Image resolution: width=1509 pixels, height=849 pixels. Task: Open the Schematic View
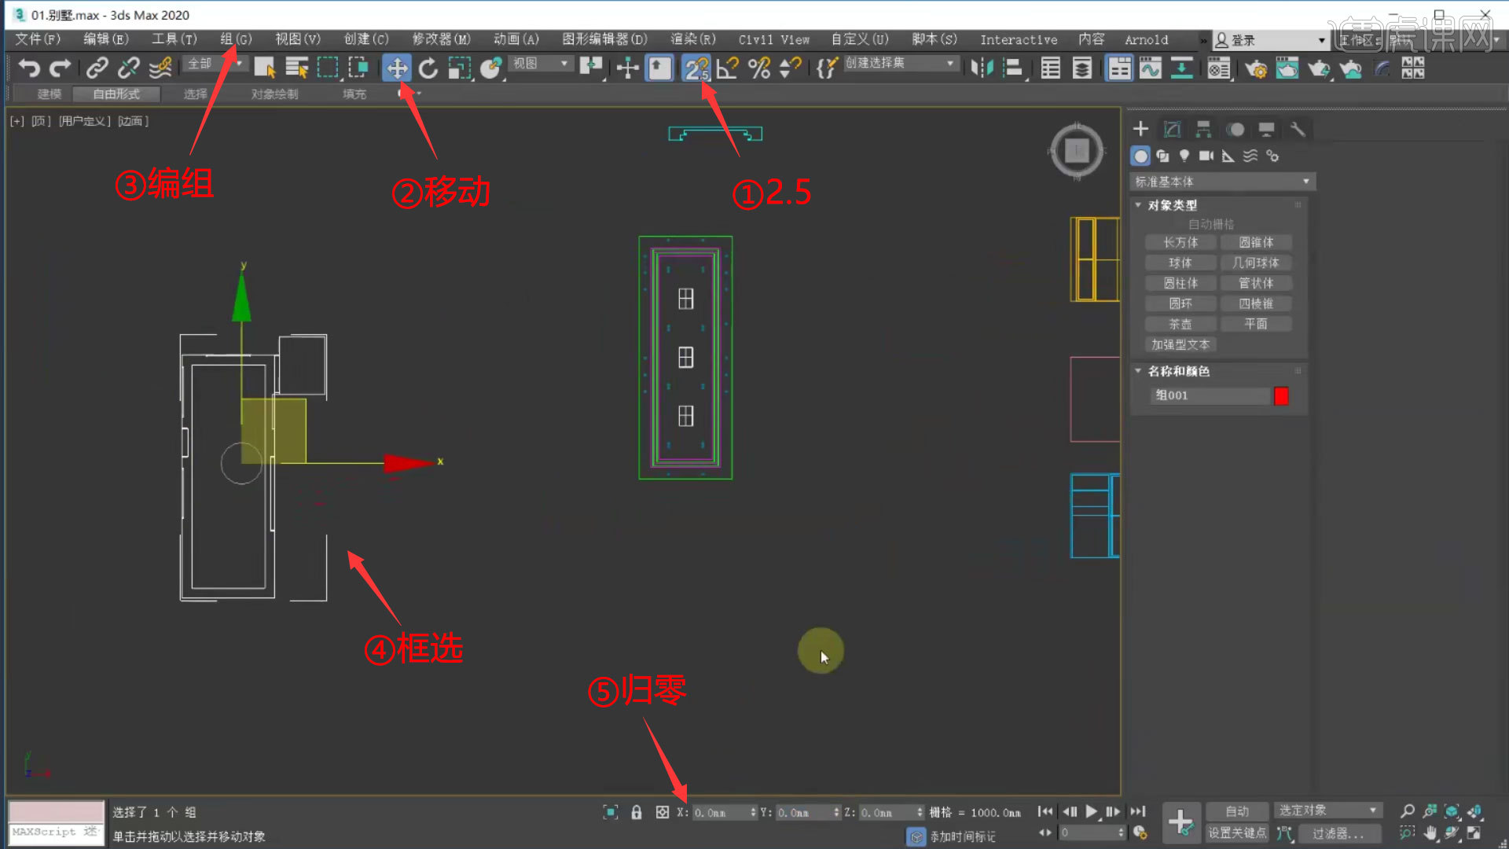(1181, 68)
